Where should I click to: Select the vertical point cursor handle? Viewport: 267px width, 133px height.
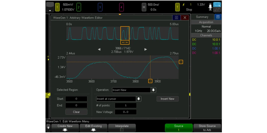point(150,81)
